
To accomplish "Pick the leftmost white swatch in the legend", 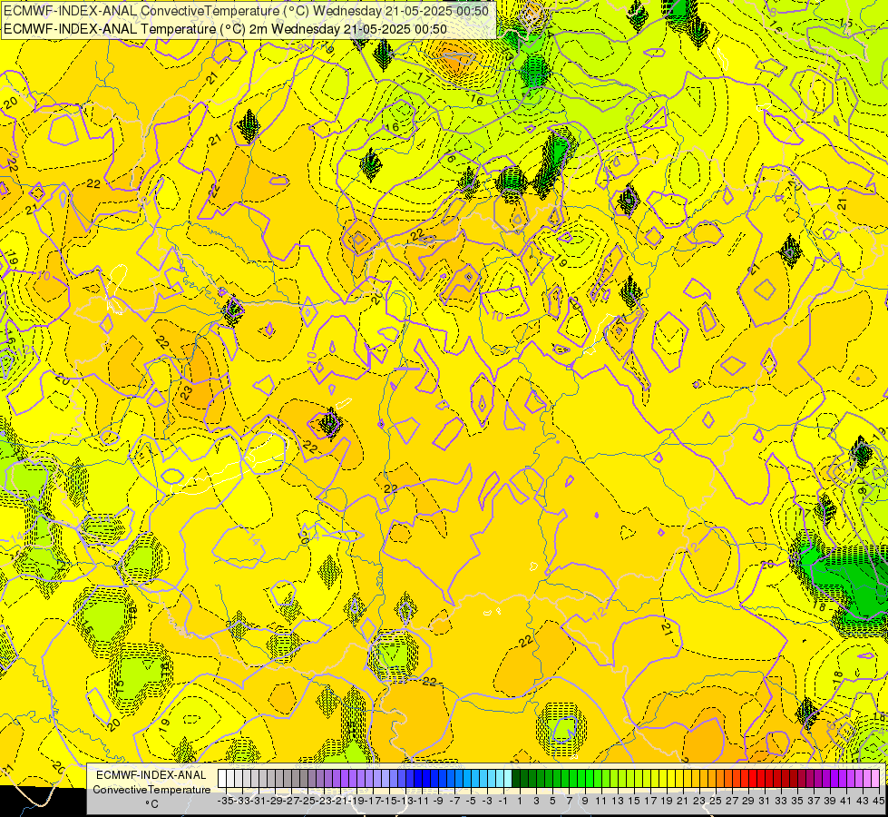I will [222, 779].
